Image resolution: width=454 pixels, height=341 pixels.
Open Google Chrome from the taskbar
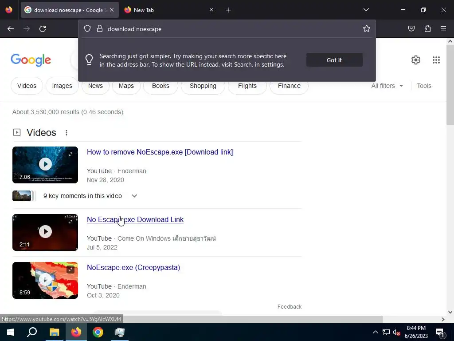coord(98,332)
